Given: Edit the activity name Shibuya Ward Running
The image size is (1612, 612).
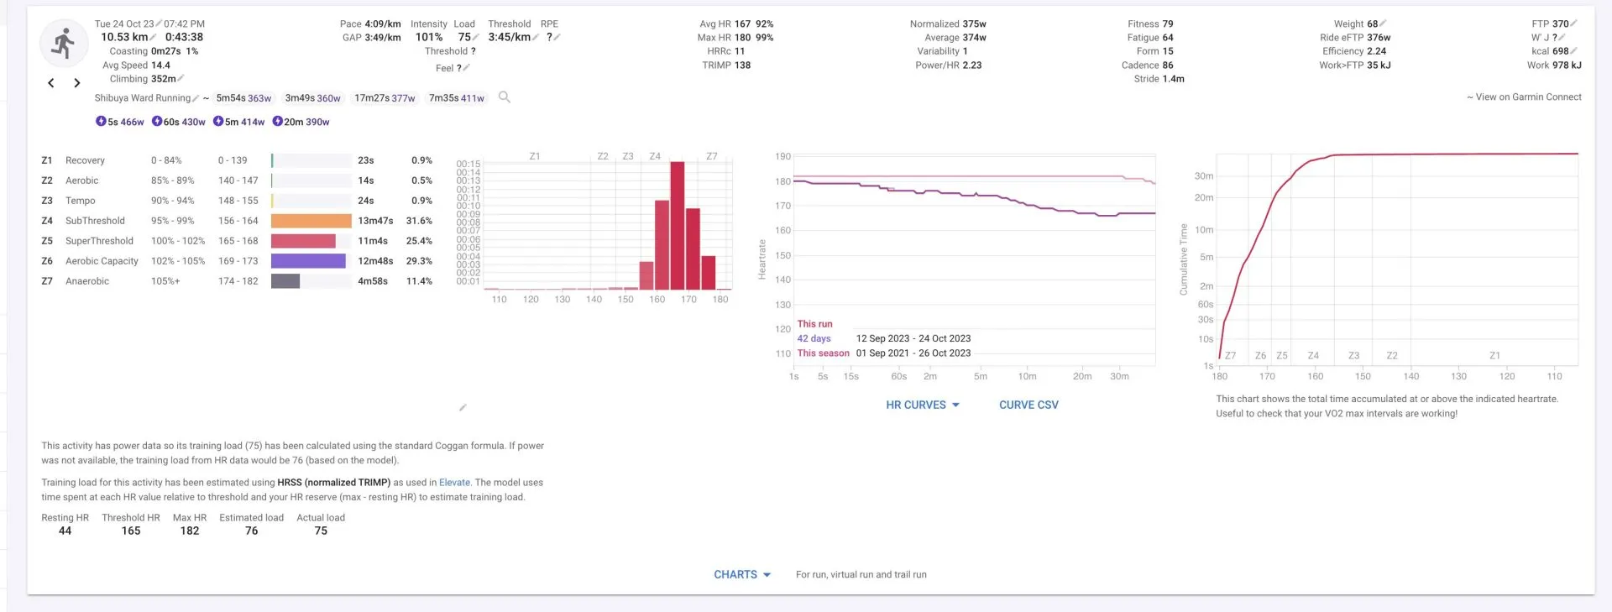Looking at the screenshot, I should [x=196, y=99].
